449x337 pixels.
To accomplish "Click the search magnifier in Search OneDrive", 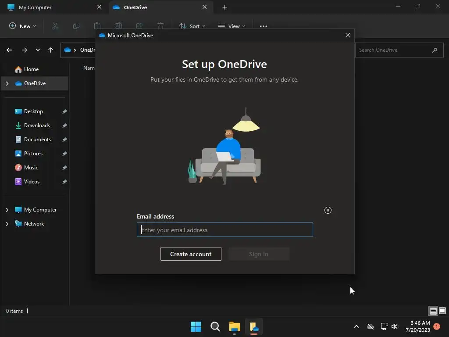I will click(435, 50).
